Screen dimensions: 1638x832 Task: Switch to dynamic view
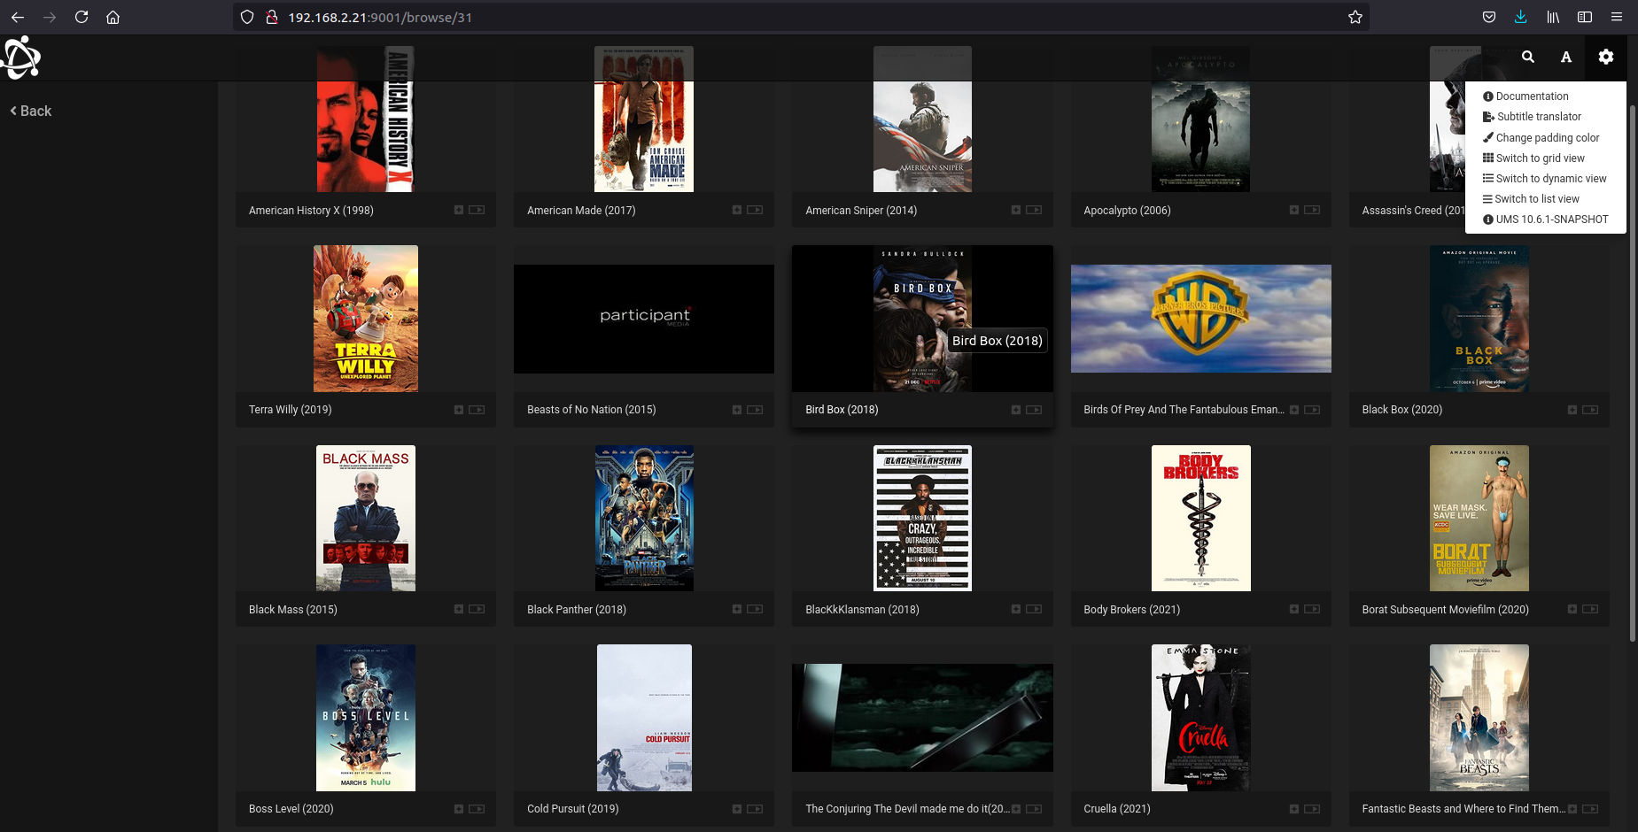[x=1544, y=179]
